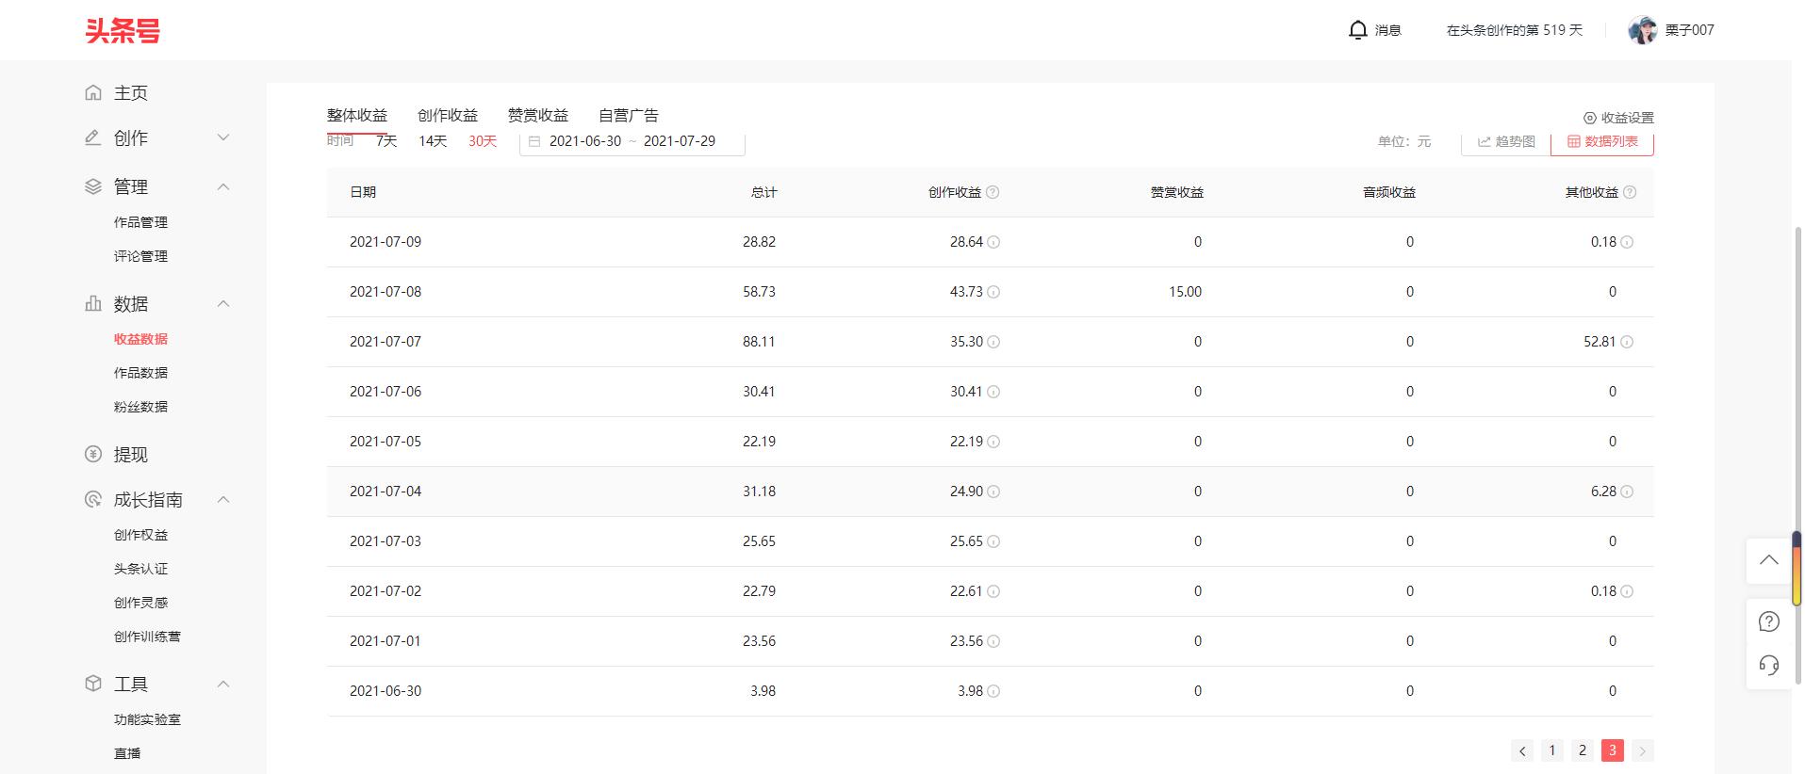Click the 创作 pencil icon

tap(92, 137)
